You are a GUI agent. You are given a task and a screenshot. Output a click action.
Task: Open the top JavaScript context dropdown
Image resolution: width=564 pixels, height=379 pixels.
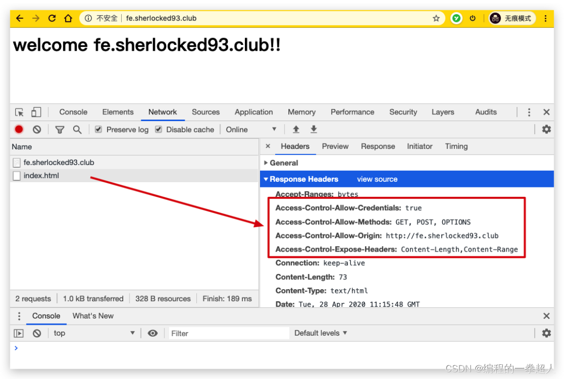click(94, 334)
